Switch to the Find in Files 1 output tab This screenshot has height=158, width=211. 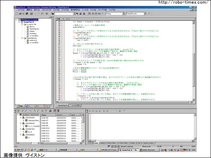point(112,143)
